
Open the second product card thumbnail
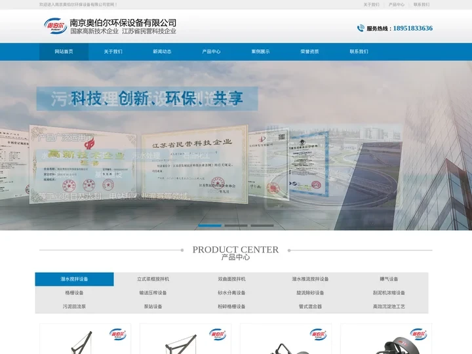(x=186, y=339)
